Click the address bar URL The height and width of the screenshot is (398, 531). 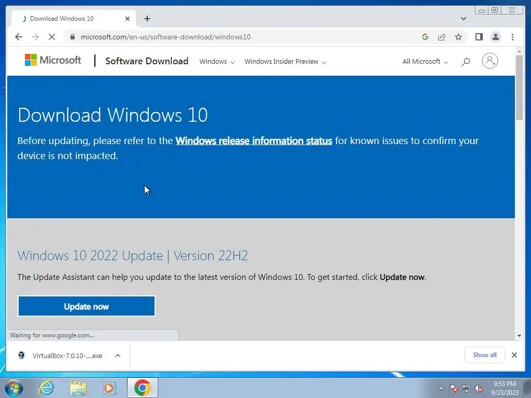(x=165, y=37)
